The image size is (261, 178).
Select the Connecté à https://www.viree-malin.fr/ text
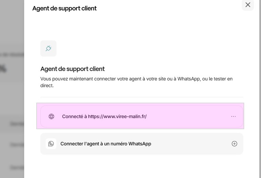(x=104, y=116)
